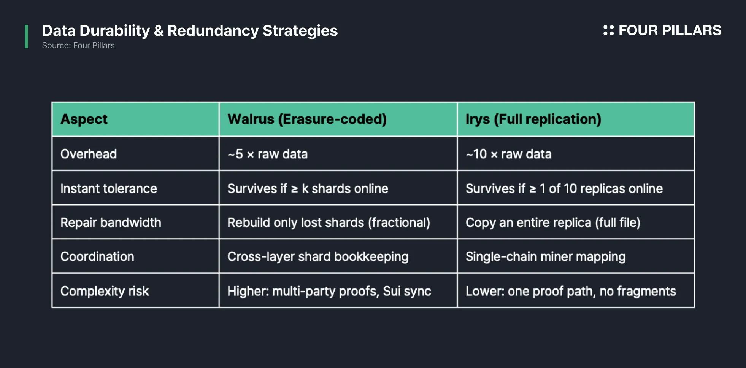746x368 pixels.
Task: Select the Repair bandwidth row label
Action: [135, 222]
